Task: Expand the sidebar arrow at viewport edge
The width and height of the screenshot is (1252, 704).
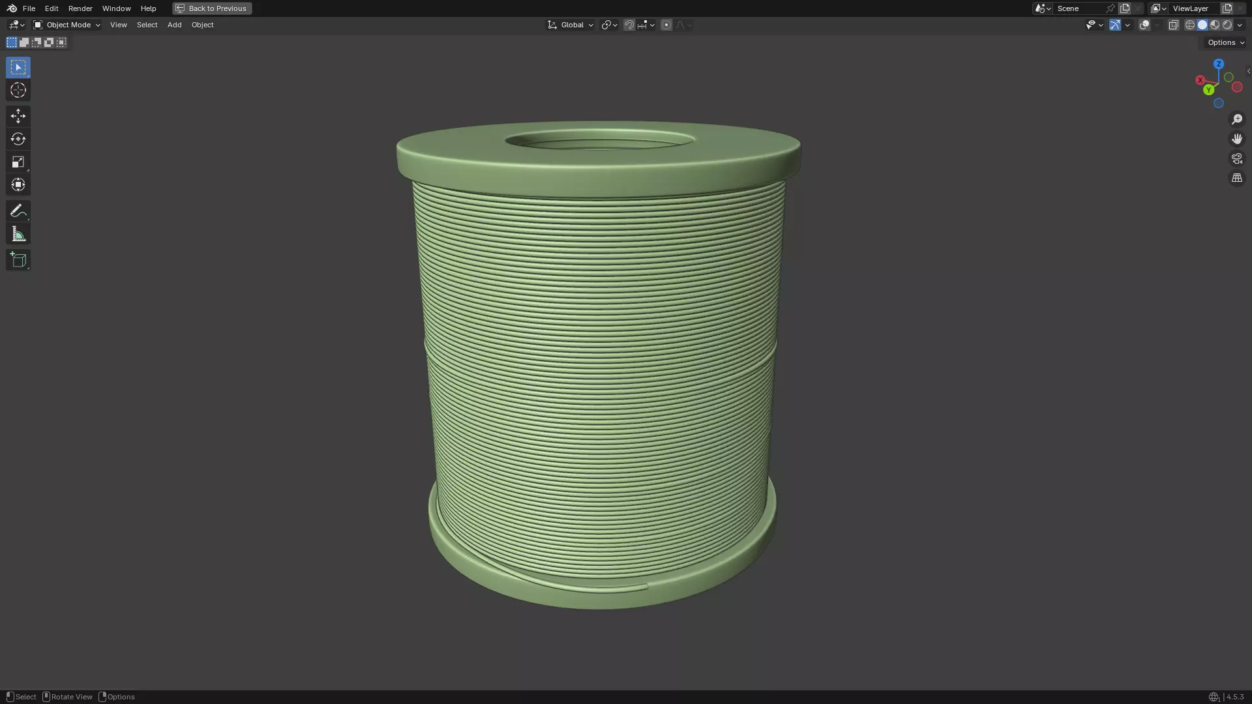Action: click(x=1248, y=71)
